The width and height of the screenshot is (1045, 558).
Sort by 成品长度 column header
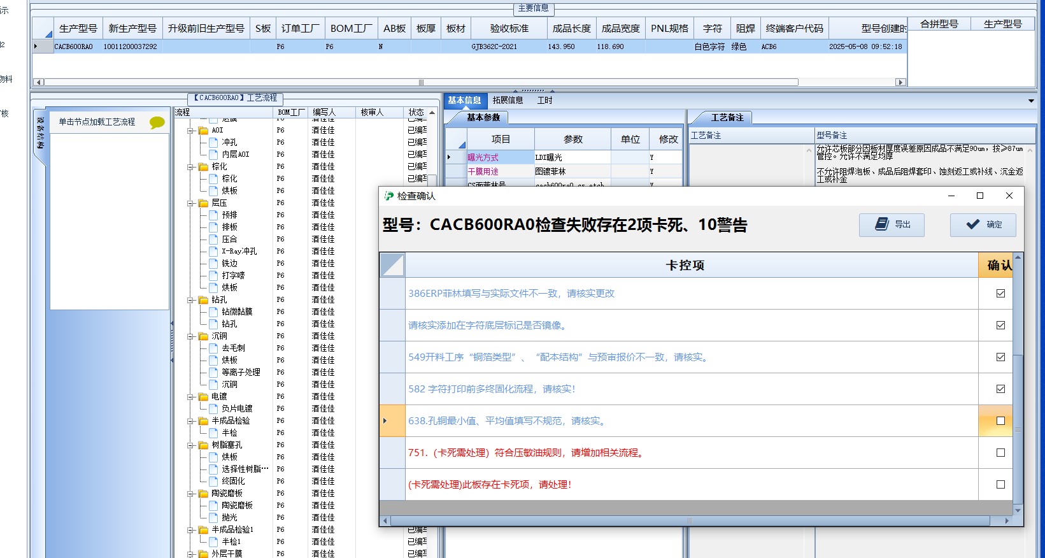[572, 29]
